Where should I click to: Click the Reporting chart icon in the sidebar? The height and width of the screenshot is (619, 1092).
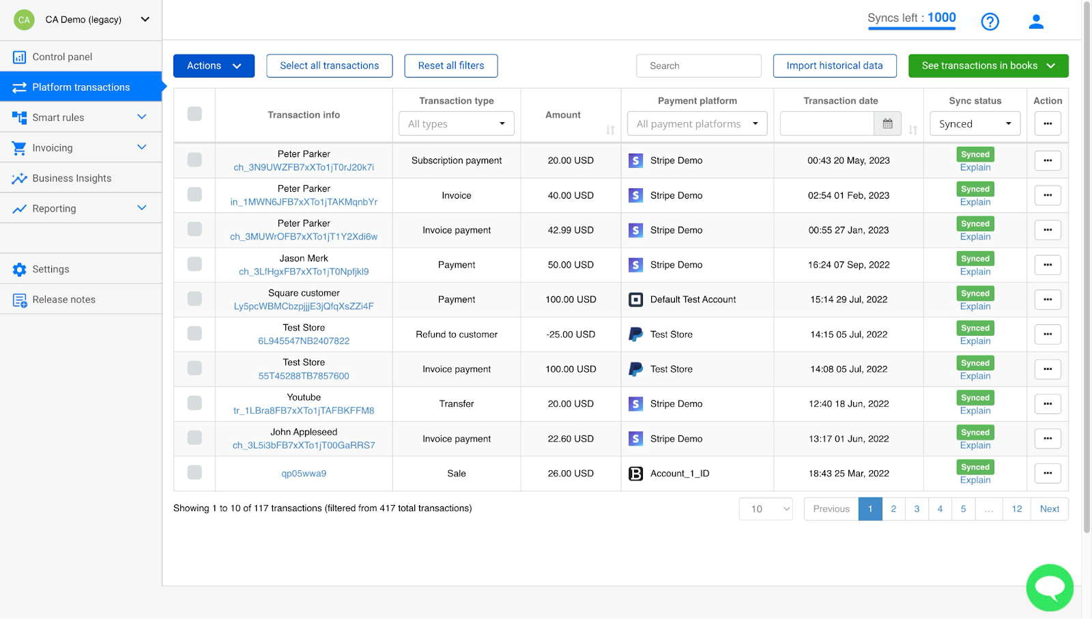19,208
